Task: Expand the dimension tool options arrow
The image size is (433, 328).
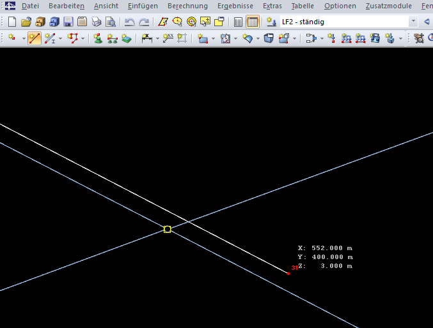Action: click(157, 38)
